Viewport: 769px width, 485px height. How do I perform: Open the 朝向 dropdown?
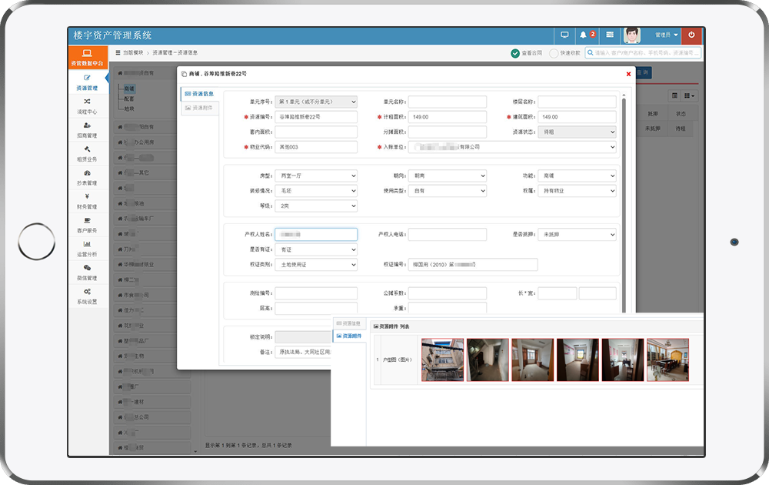point(448,176)
